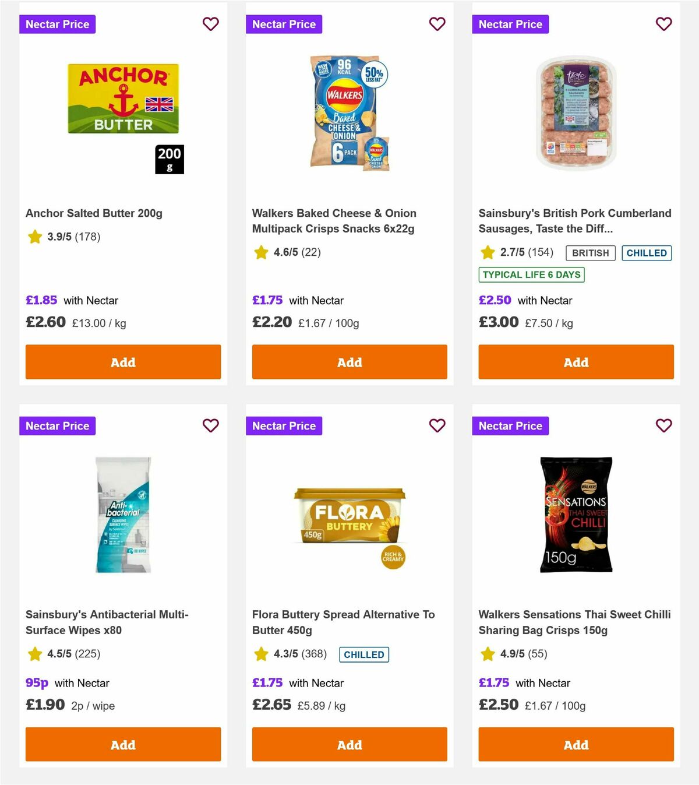Add Walkers Baked Cheese & Onion to trolley
699x785 pixels.
[349, 362]
